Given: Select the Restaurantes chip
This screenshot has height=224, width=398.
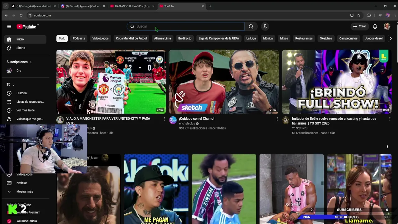Looking at the screenshot, I should click(x=304, y=39).
